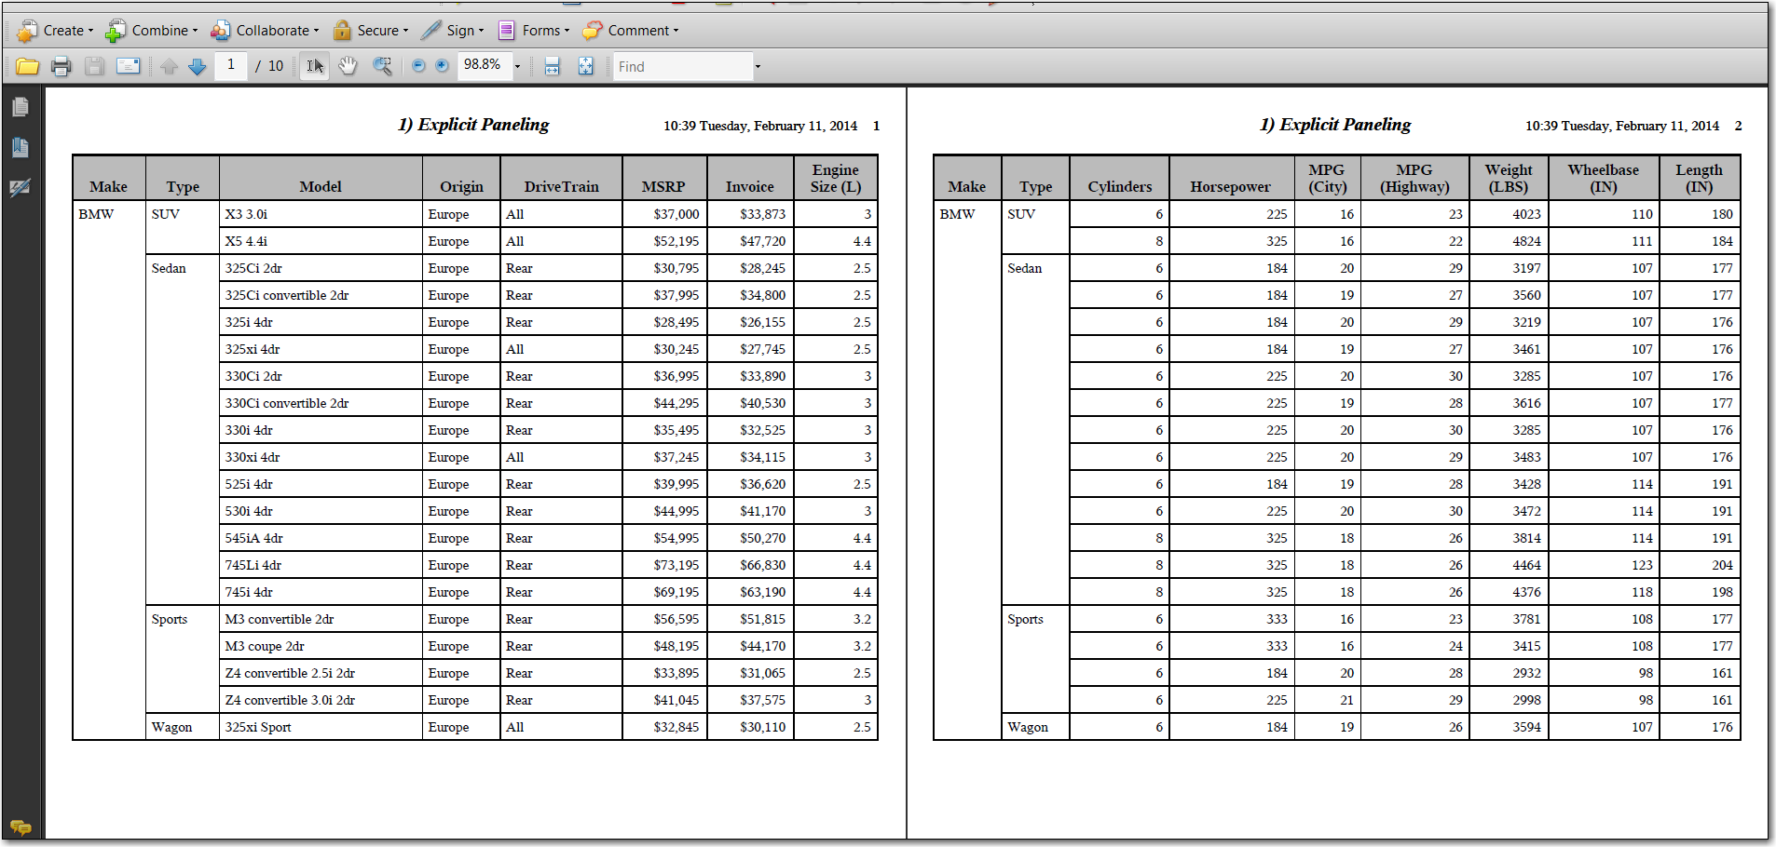Select the Hand tool

coord(348,66)
